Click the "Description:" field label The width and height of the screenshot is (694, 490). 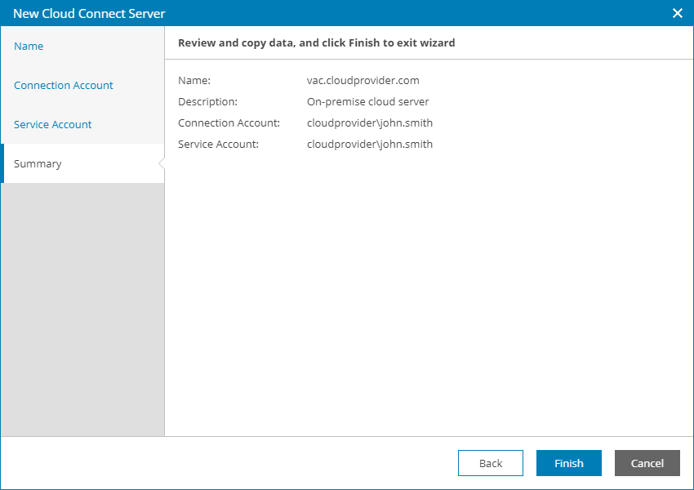[x=207, y=102]
